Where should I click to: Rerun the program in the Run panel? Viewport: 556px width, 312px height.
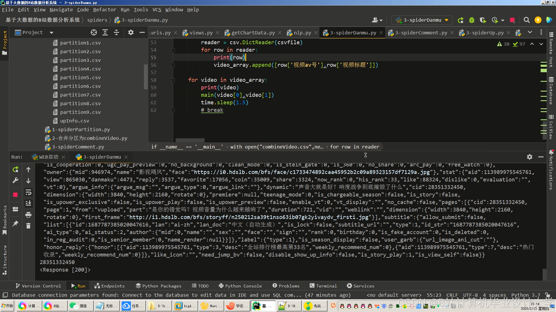pyautogui.click(x=15, y=170)
